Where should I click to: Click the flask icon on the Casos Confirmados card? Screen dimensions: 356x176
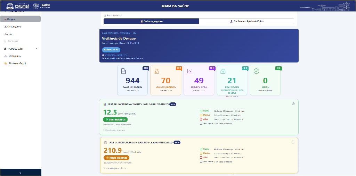coord(156,71)
